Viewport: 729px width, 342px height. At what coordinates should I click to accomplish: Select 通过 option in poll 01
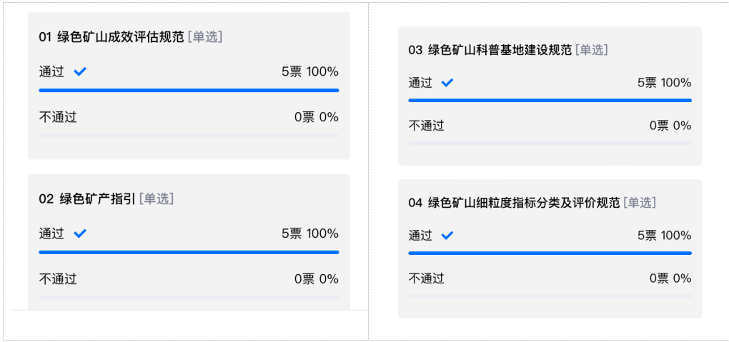pyautogui.click(x=51, y=71)
